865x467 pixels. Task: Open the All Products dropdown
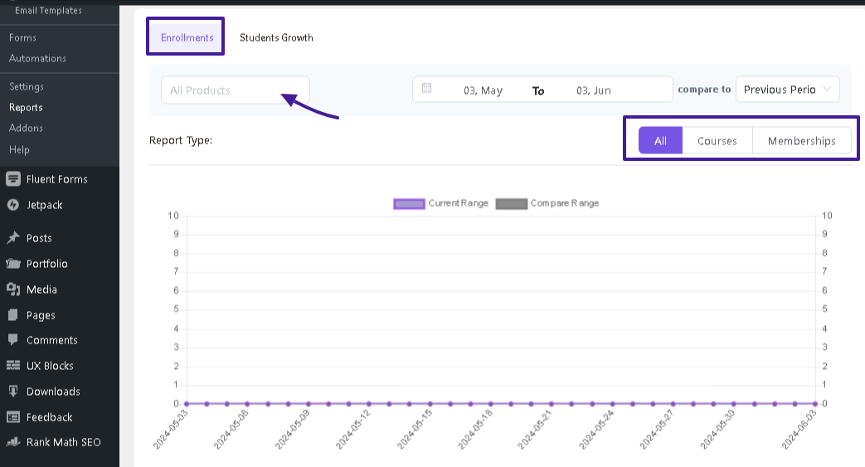pyautogui.click(x=235, y=90)
